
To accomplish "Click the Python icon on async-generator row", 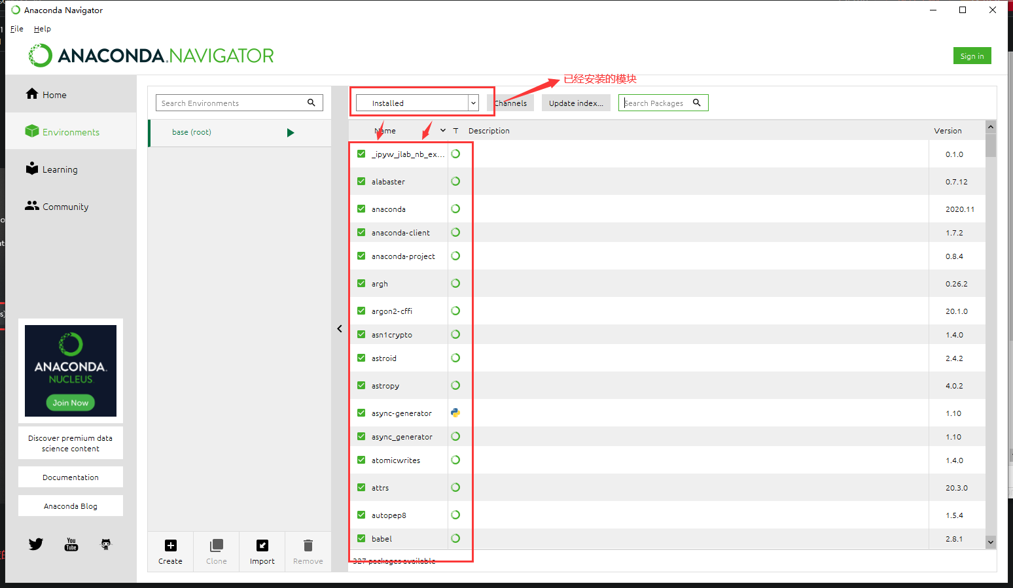I will pos(455,413).
